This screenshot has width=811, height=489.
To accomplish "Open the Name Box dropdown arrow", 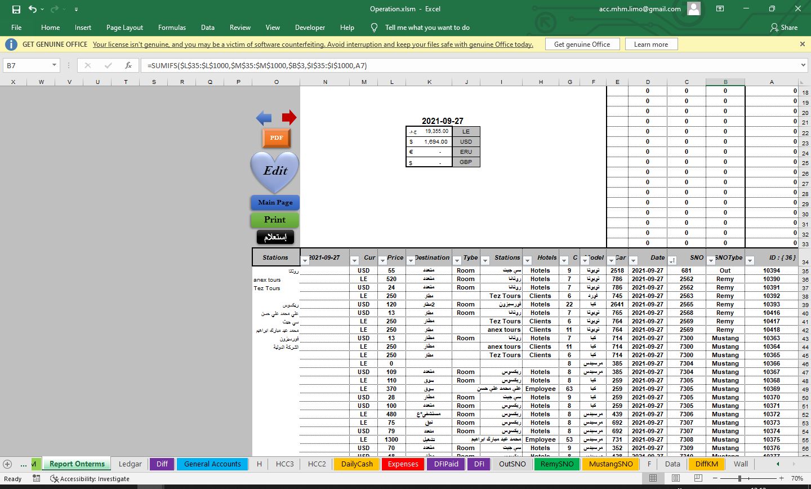I will [54, 65].
